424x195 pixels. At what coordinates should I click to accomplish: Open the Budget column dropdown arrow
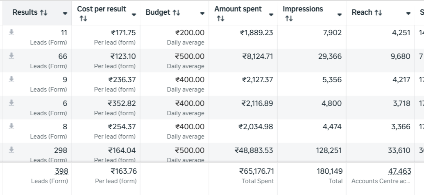point(202,13)
